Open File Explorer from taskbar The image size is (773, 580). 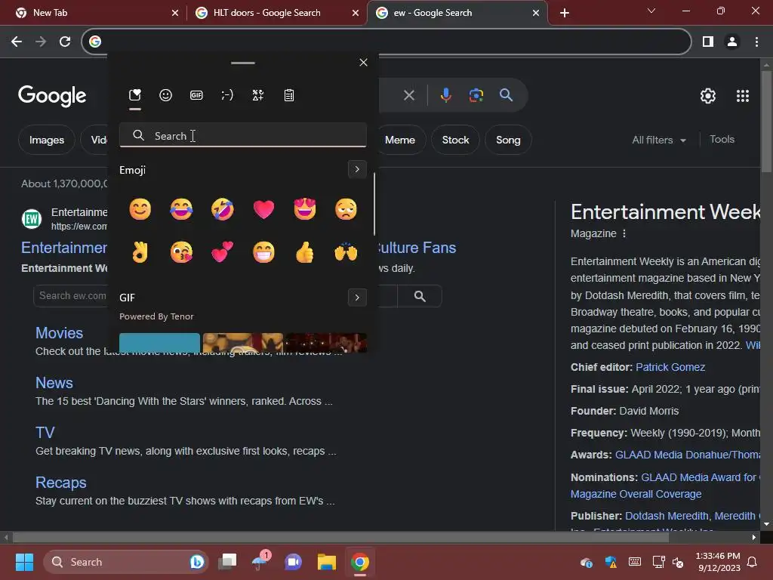pos(326,562)
